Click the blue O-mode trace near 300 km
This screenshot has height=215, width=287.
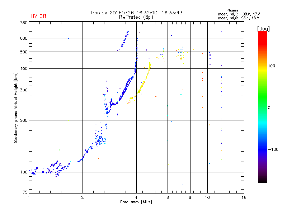125,89
